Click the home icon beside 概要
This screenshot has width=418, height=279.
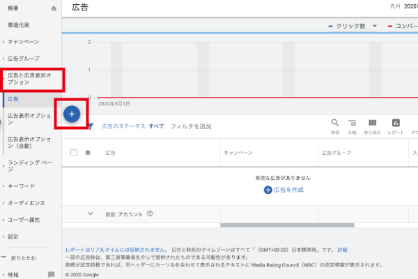[54, 9]
